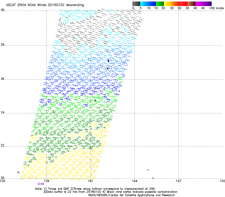
Task: Click the purple 'D:49' time label
Action: [41, 184]
